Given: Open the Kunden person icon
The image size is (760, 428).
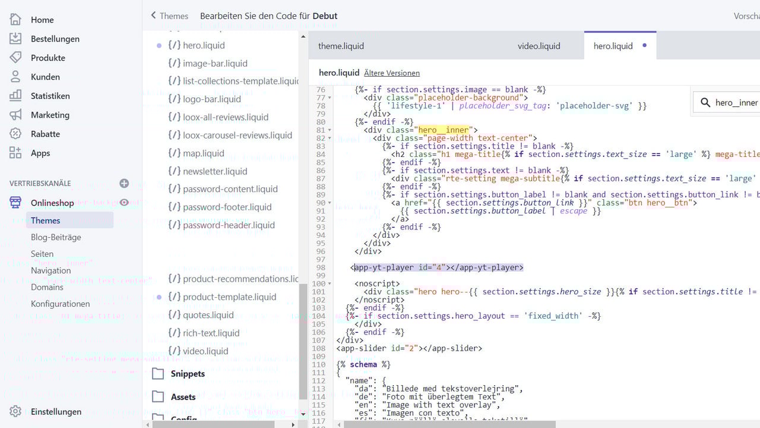Looking at the screenshot, I should point(15,77).
